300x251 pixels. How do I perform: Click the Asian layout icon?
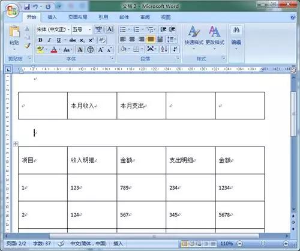[x=151, y=49]
